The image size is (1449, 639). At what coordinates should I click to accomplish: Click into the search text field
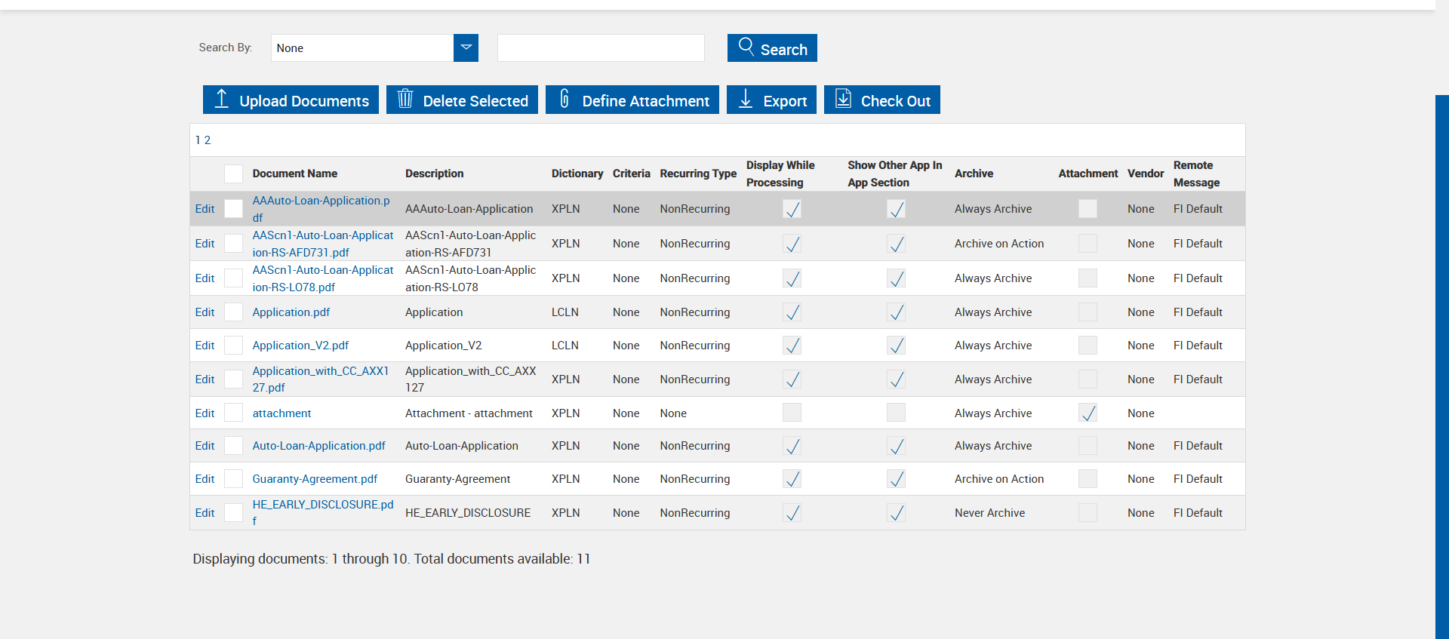pos(601,48)
